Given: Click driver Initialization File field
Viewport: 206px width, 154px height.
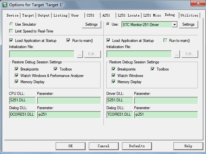Looking at the screenshot, I should 139,54.
